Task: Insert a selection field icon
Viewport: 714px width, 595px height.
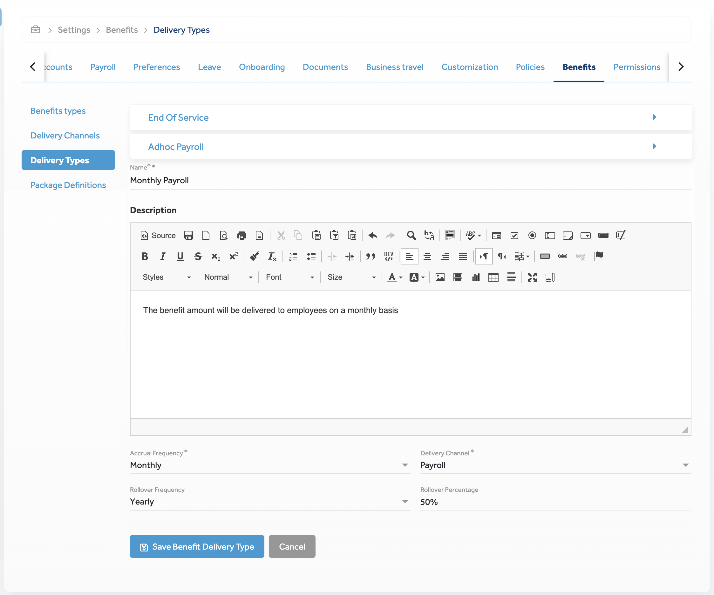Action: pos(586,236)
